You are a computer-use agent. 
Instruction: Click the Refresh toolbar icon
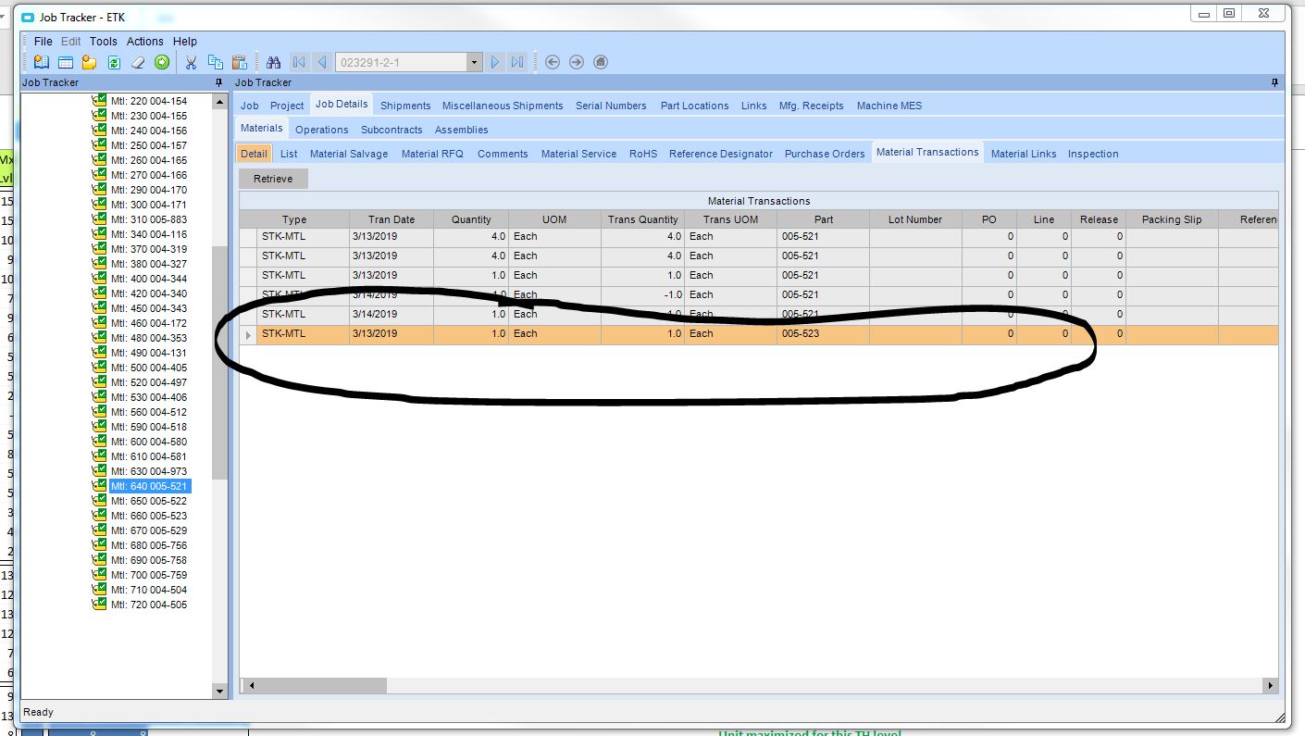point(114,62)
